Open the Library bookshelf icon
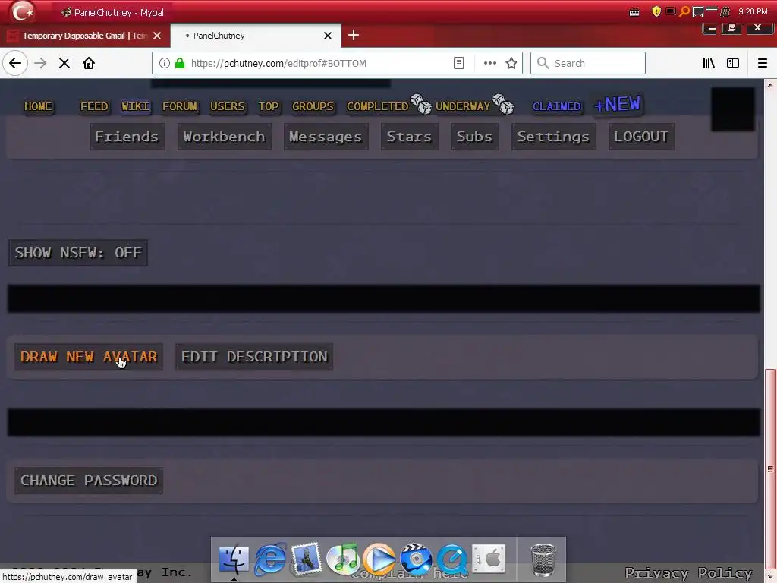The width and height of the screenshot is (777, 583). click(709, 63)
